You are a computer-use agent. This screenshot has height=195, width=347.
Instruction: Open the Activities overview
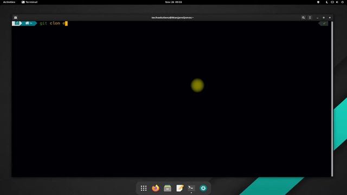(9, 2)
